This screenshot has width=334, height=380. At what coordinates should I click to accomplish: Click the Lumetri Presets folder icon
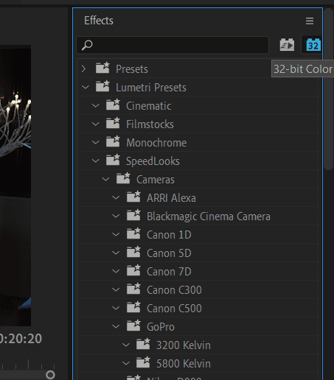(102, 86)
